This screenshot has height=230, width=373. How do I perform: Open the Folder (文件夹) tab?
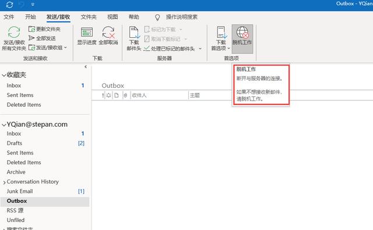(x=89, y=17)
